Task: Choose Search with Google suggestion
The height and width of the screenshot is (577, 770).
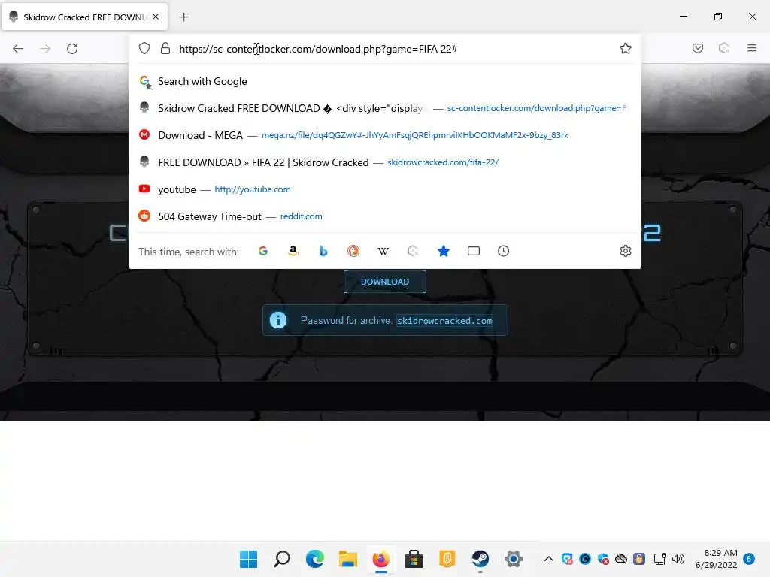Action: point(384,81)
